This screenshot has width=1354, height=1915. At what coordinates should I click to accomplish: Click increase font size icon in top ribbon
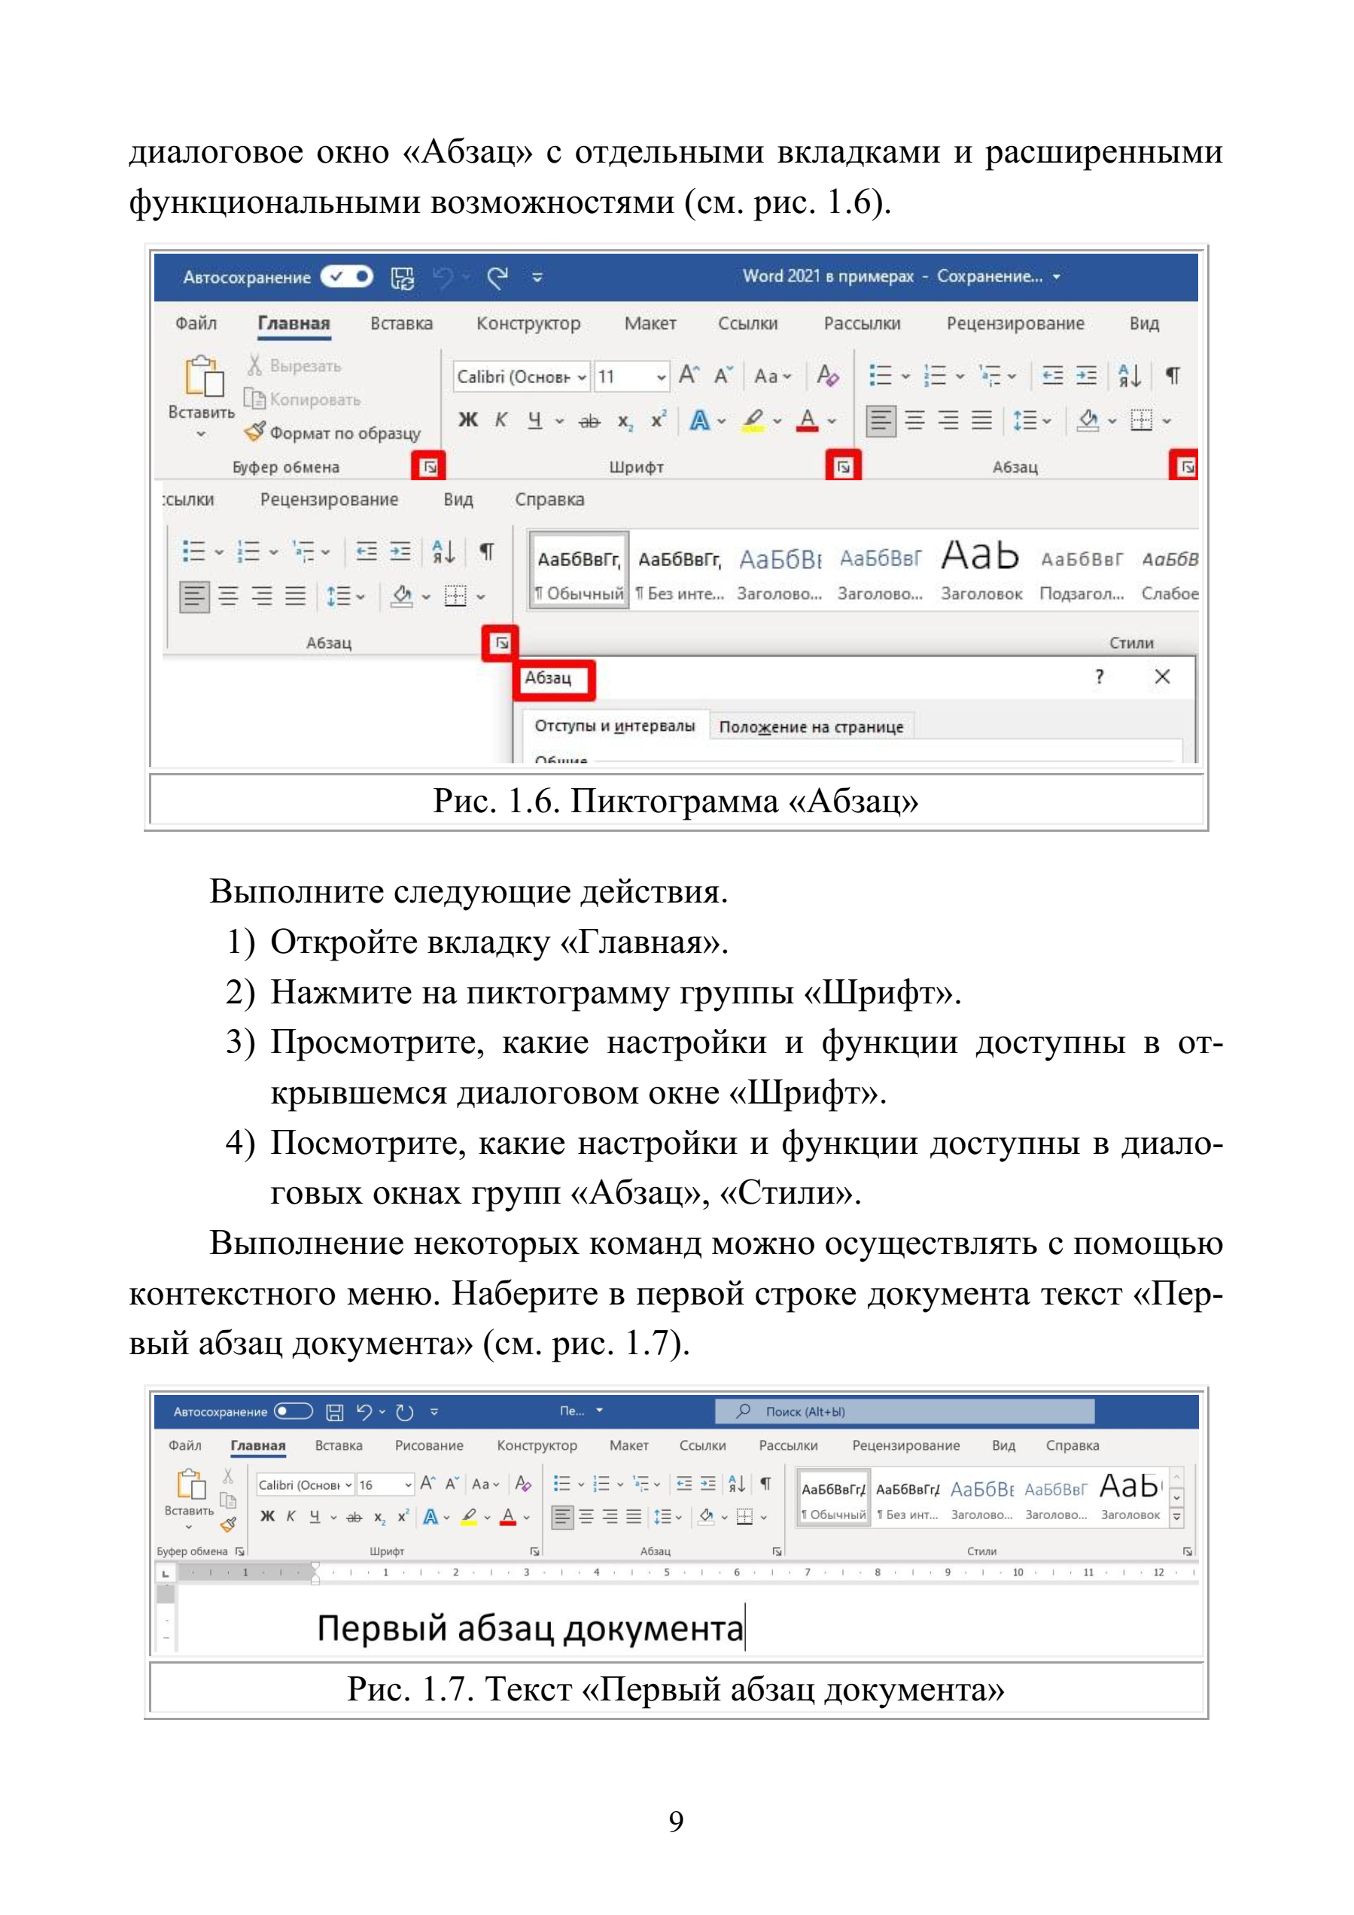[689, 376]
